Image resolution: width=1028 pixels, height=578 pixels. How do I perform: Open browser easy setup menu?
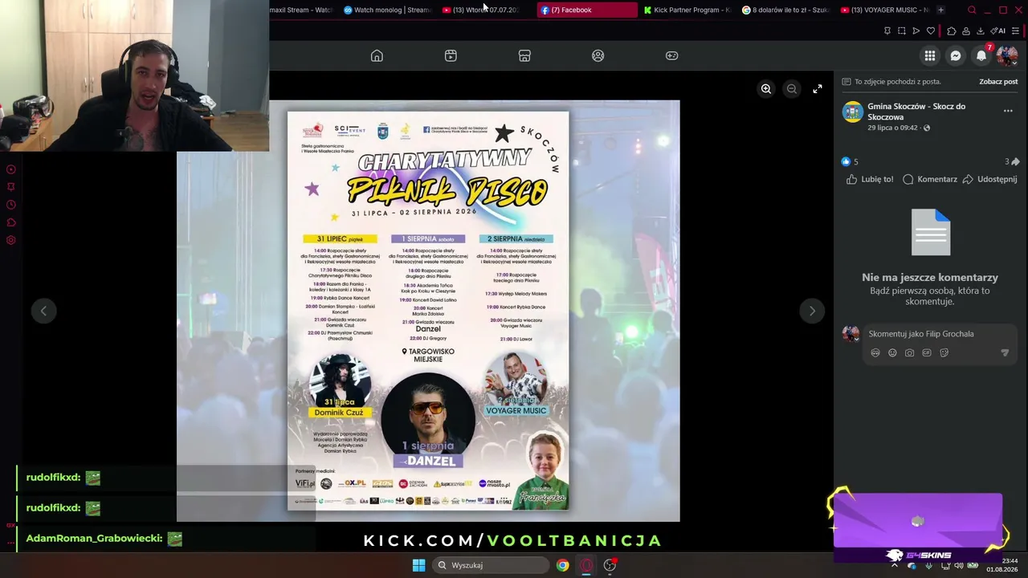tap(1015, 31)
